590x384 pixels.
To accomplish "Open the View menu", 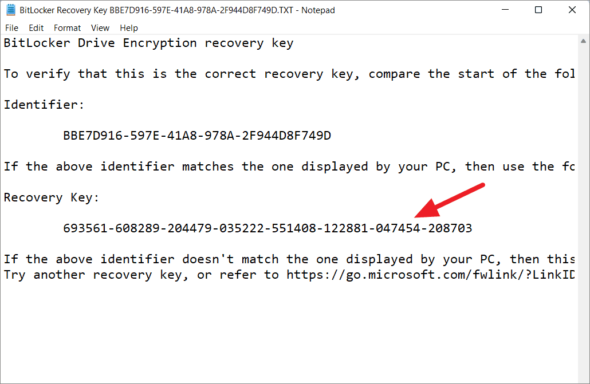I will 100,28.
